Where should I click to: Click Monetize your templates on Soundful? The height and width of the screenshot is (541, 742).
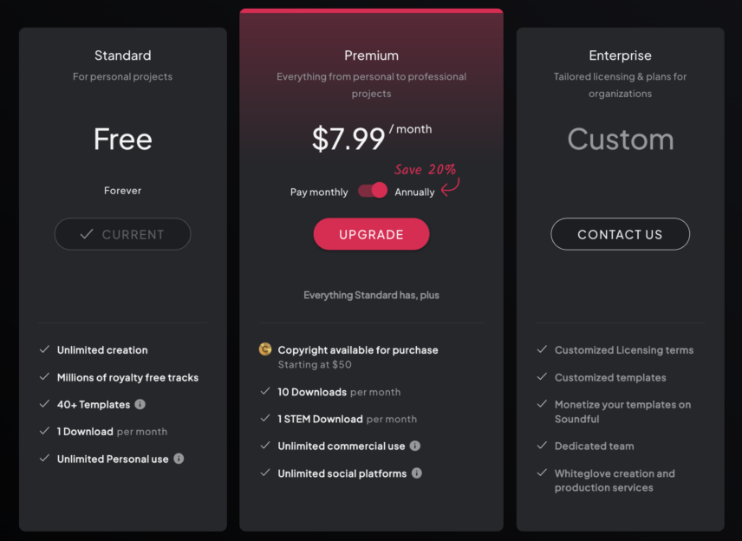click(x=622, y=412)
